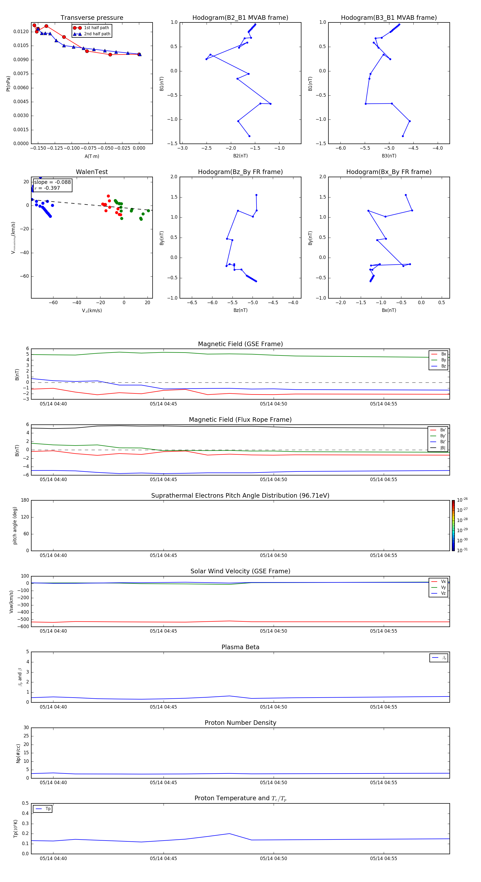Click the 'r = -0.397' annotation text

(x=47, y=188)
